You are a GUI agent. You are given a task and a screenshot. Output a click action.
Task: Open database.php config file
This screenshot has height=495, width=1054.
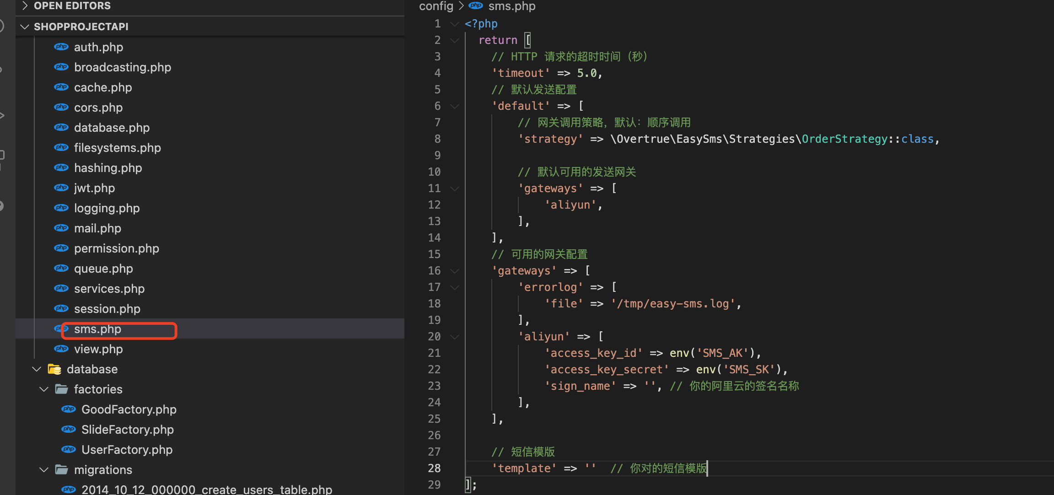pos(112,128)
